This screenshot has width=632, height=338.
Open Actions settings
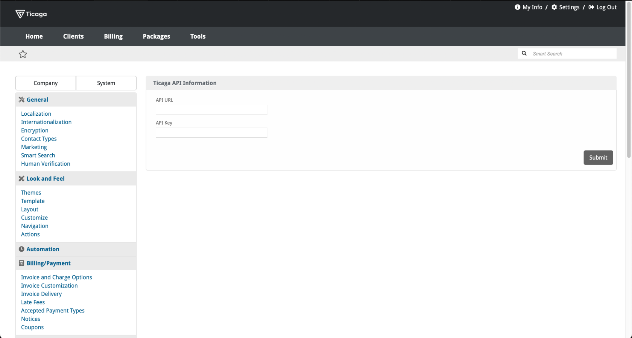point(30,234)
